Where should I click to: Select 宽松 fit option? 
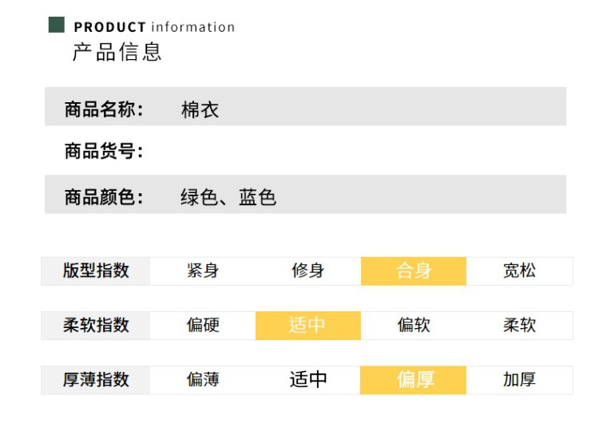tap(519, 271)
